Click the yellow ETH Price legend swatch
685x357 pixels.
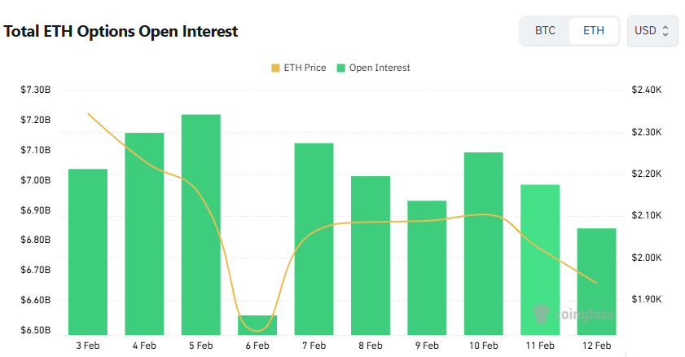click(275, 68)
